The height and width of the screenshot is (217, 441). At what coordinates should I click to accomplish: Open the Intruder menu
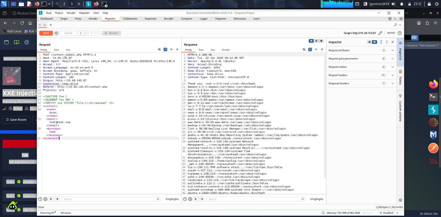(x=71, y=13)
